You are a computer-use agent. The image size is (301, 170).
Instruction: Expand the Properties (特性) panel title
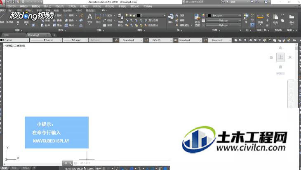click(216, 30)
